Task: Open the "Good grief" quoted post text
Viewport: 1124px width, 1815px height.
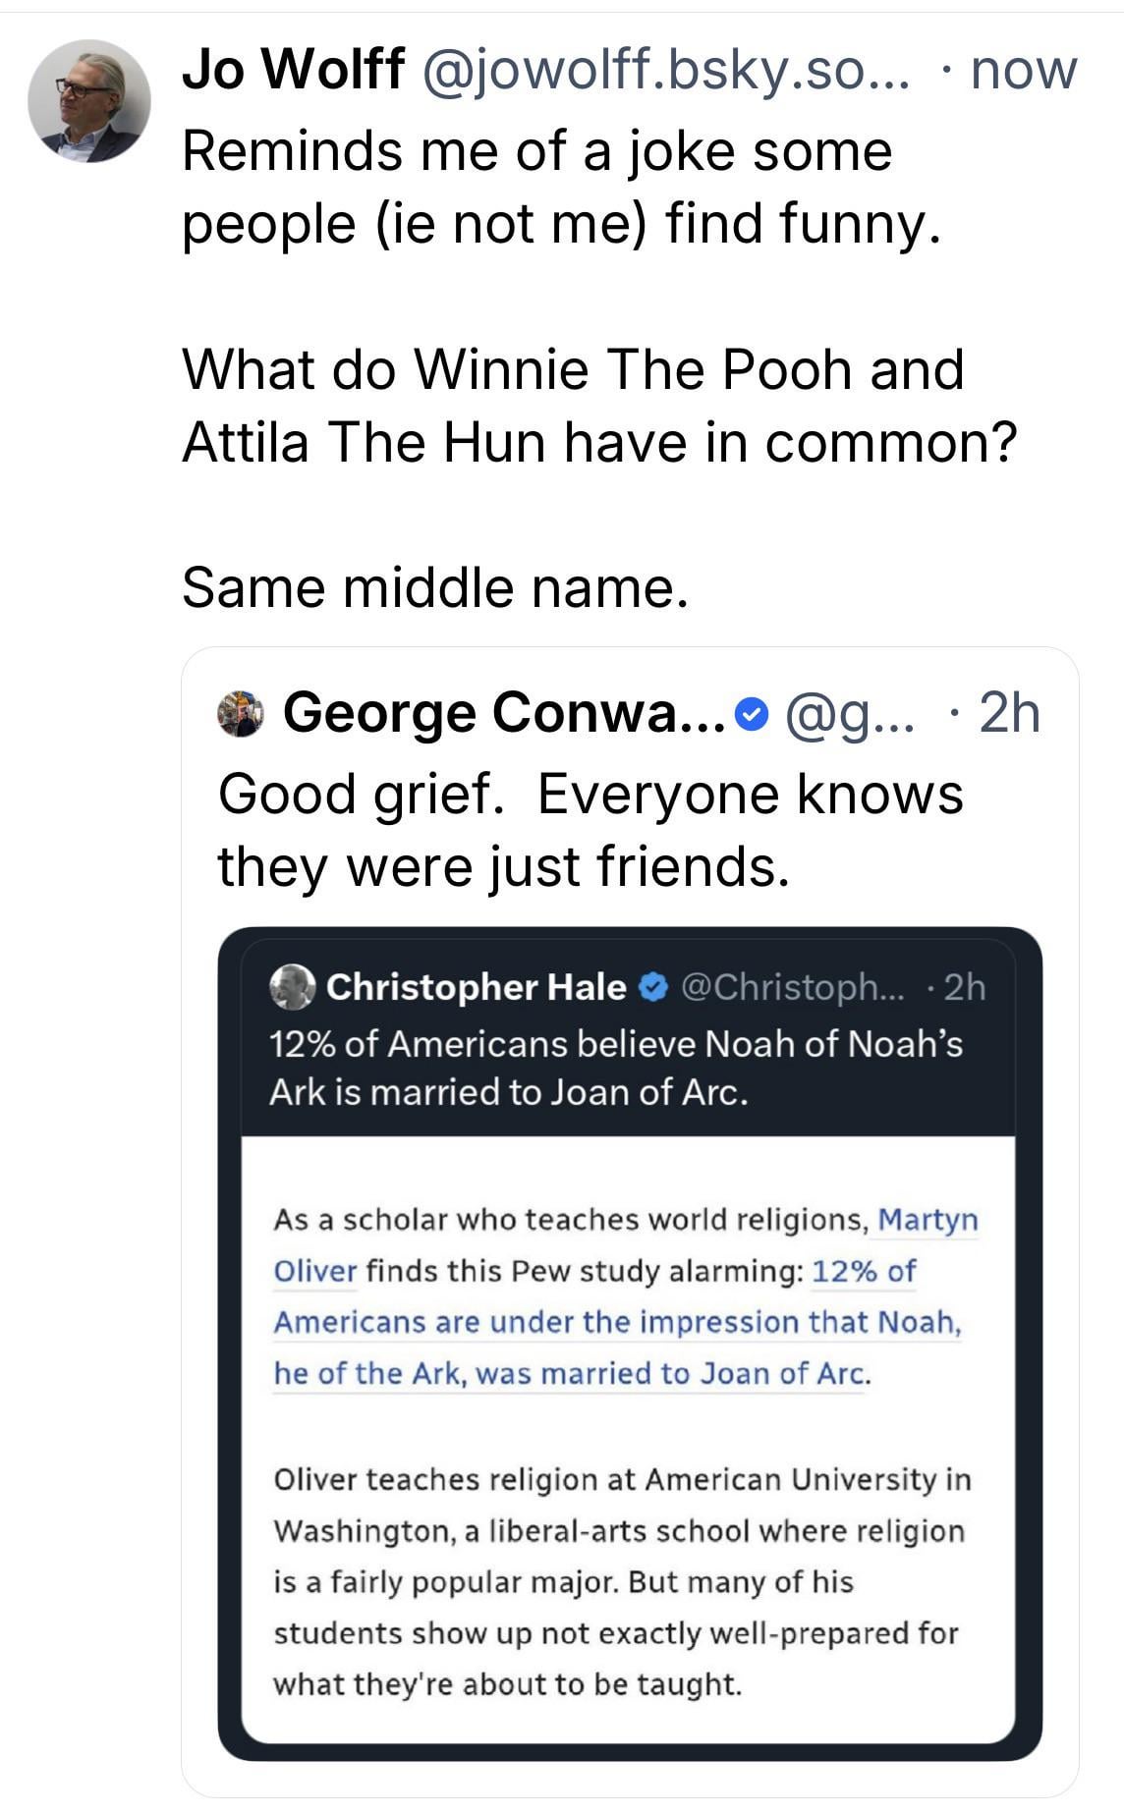Action: [590, 830]
